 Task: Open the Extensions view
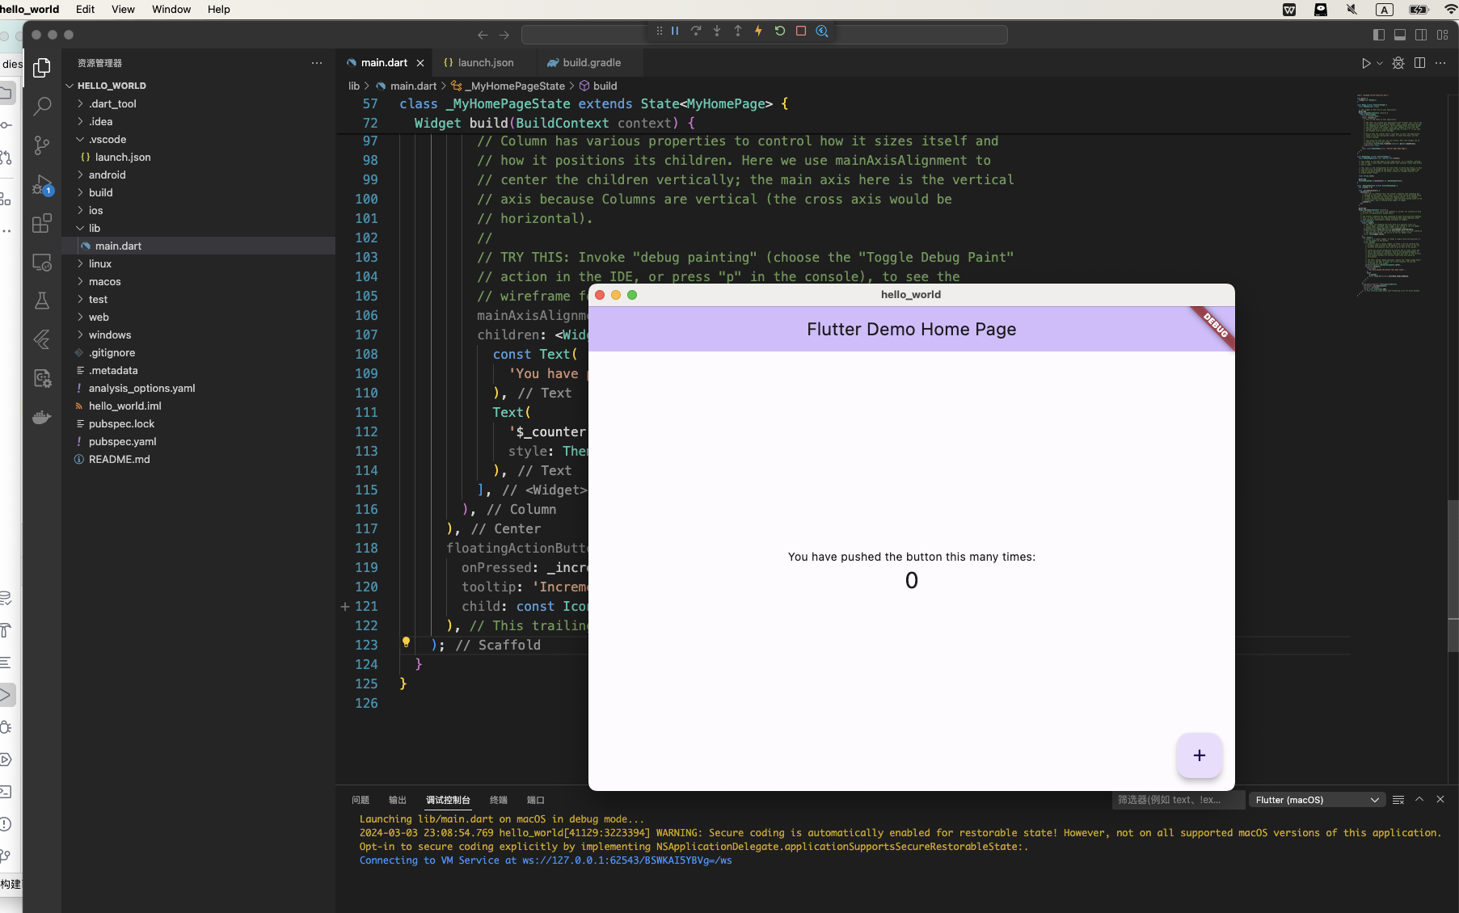[x=42, y=224]
